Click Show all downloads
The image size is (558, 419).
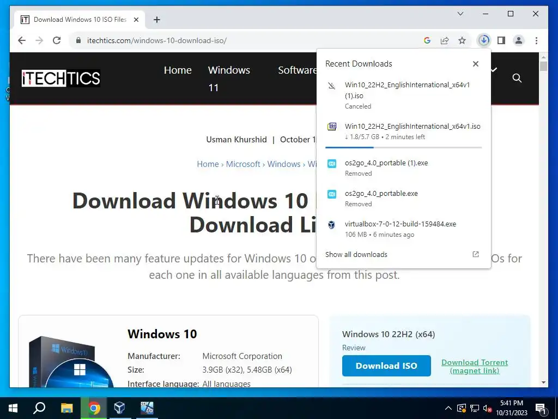356,254
